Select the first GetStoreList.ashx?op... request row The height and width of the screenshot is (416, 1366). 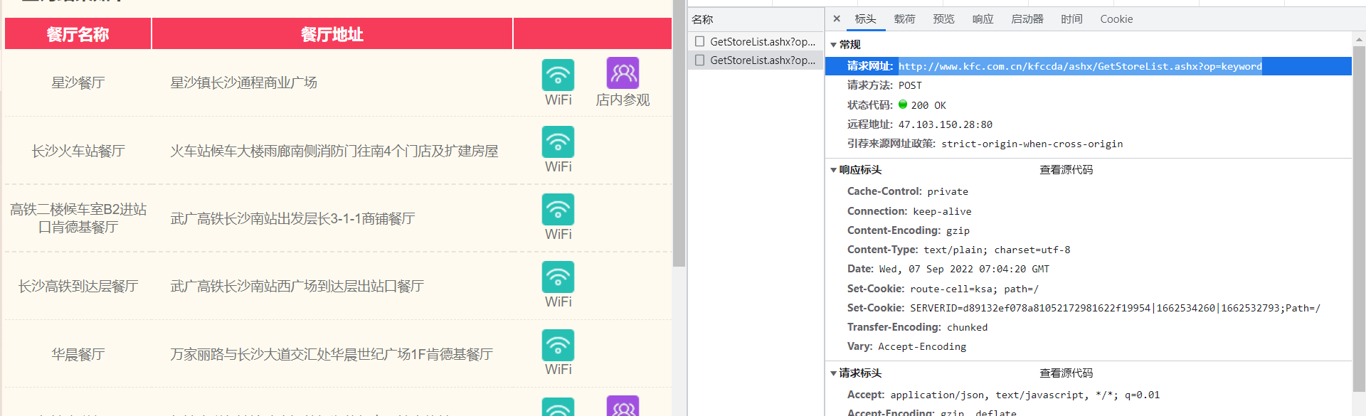(x=756, y=42)
